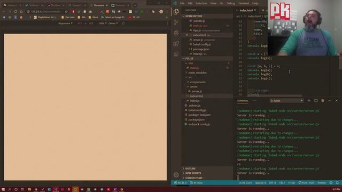The width and height of the screenshot is (342, 192).
Task: Switch to the Document browser tab
Action: (x=99, y=5)
